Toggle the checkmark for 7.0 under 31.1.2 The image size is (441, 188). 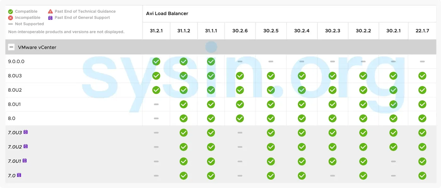point(184,175)
